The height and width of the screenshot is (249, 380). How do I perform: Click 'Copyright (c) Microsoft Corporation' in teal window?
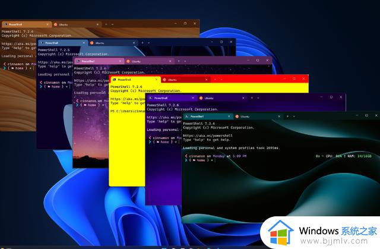(x=218, y=128)
